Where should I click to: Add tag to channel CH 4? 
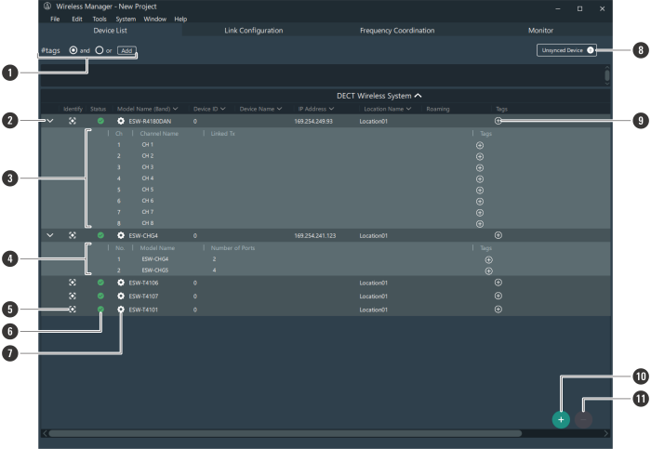coord(480,178)
